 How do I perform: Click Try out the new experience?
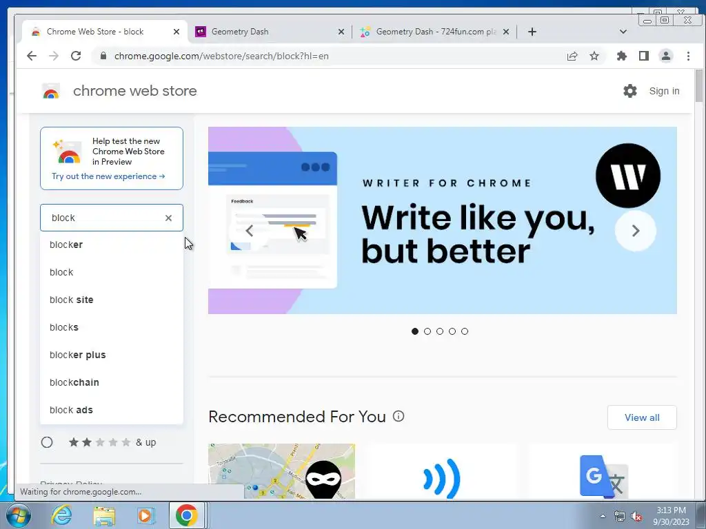tap(108, 176)
